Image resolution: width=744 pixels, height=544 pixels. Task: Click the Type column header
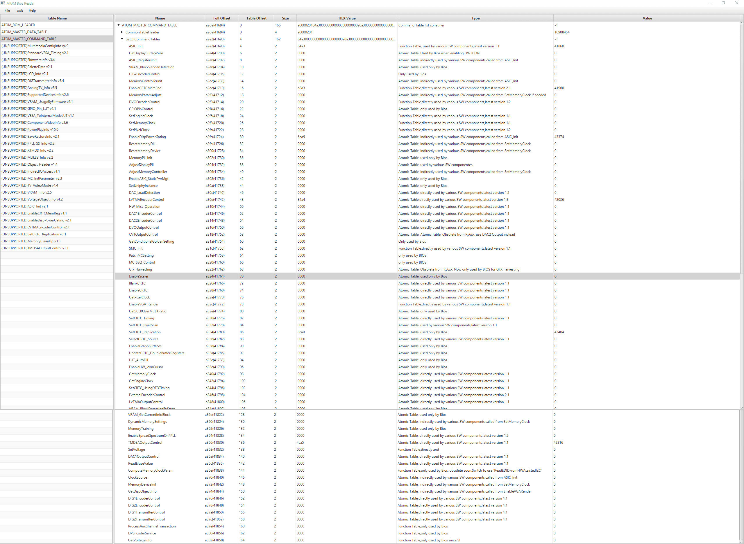[x=475, y=18]
